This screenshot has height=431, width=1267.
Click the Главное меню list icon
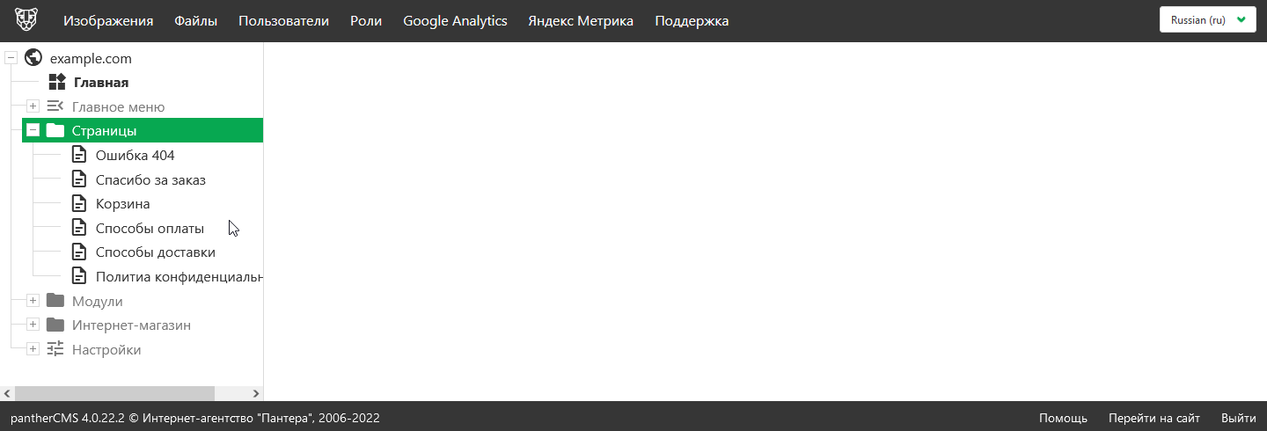(55, 106)
